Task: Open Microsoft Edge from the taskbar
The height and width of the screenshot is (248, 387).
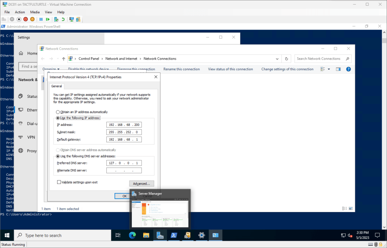Action: (132, 235)
